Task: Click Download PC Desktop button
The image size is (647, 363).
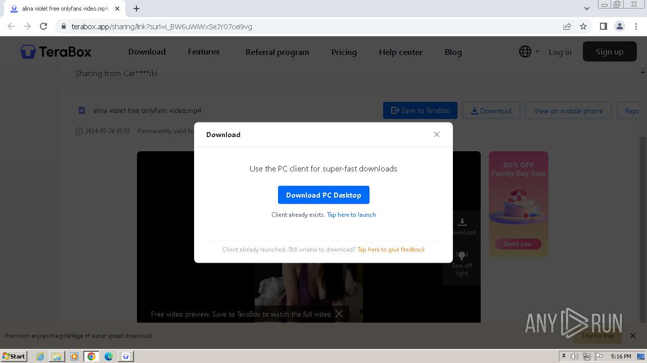Action: [323, 195]
